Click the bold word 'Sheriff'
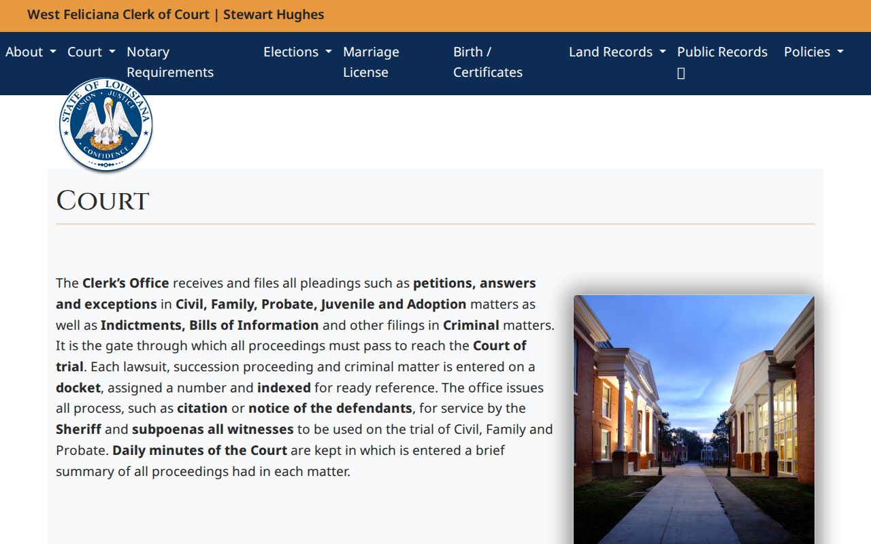 pos(78,429)
